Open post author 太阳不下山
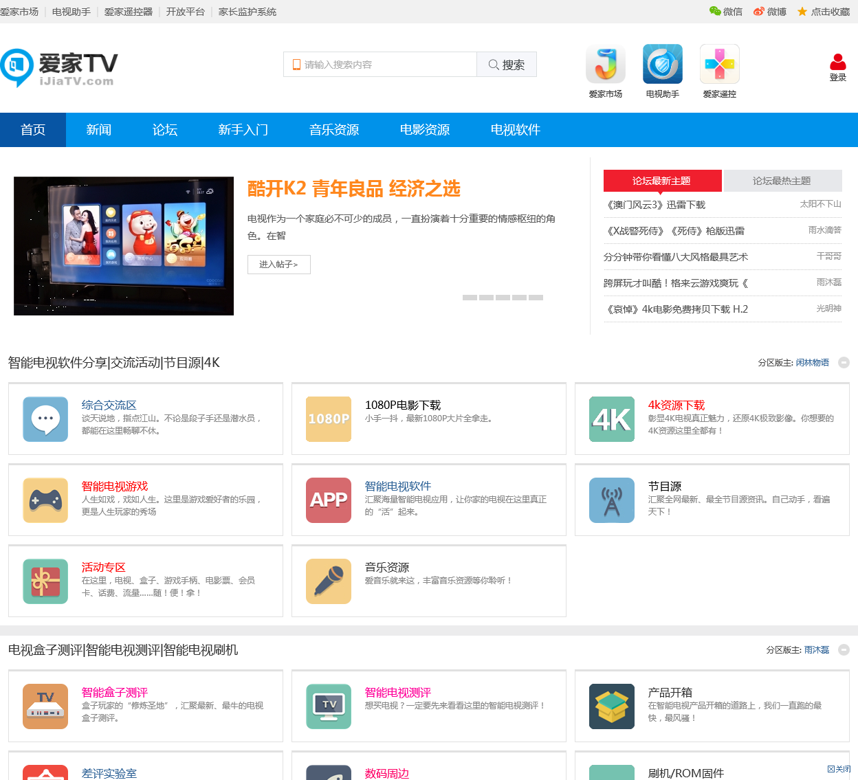This screenshot has width=858, height=780. 821,204
